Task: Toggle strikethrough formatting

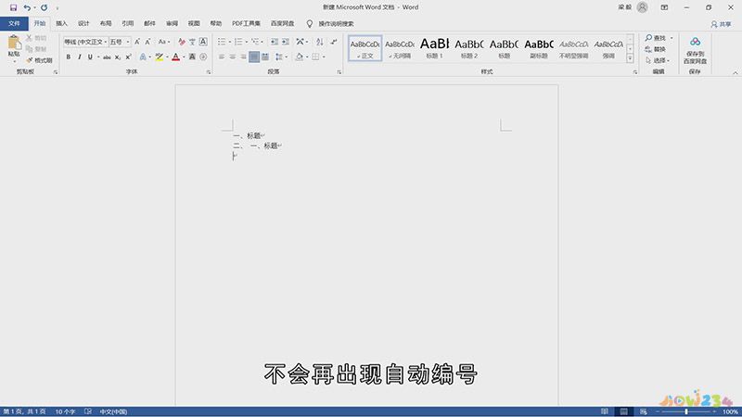Action: [x=107, y=57]
